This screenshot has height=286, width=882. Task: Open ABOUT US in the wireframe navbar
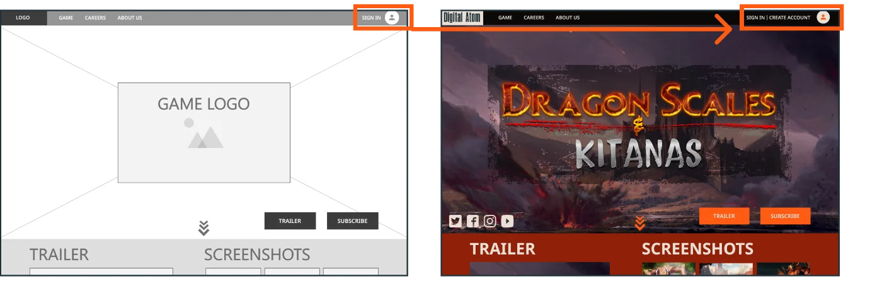click(x=130, y=18)
